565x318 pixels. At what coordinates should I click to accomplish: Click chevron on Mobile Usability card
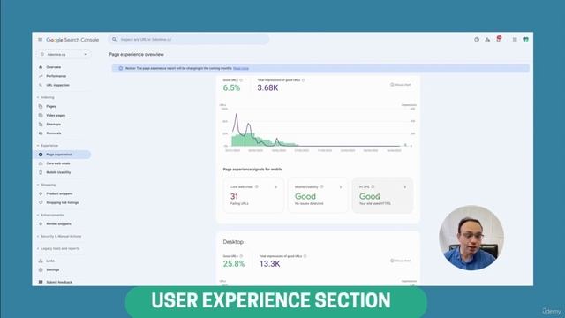coord(341,187)
